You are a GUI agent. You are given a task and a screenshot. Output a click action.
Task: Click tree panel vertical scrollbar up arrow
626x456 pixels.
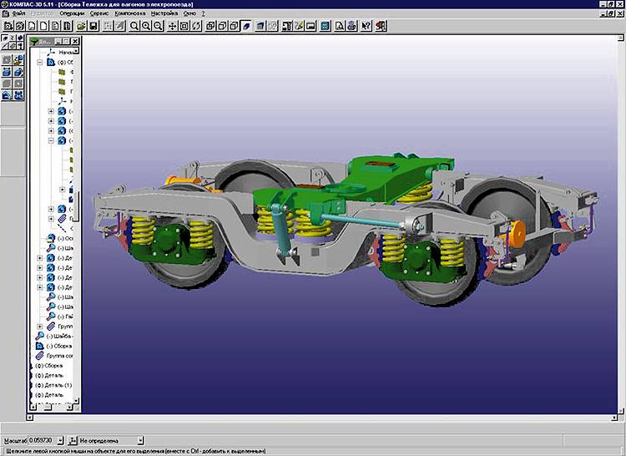[x=76, y=51]
